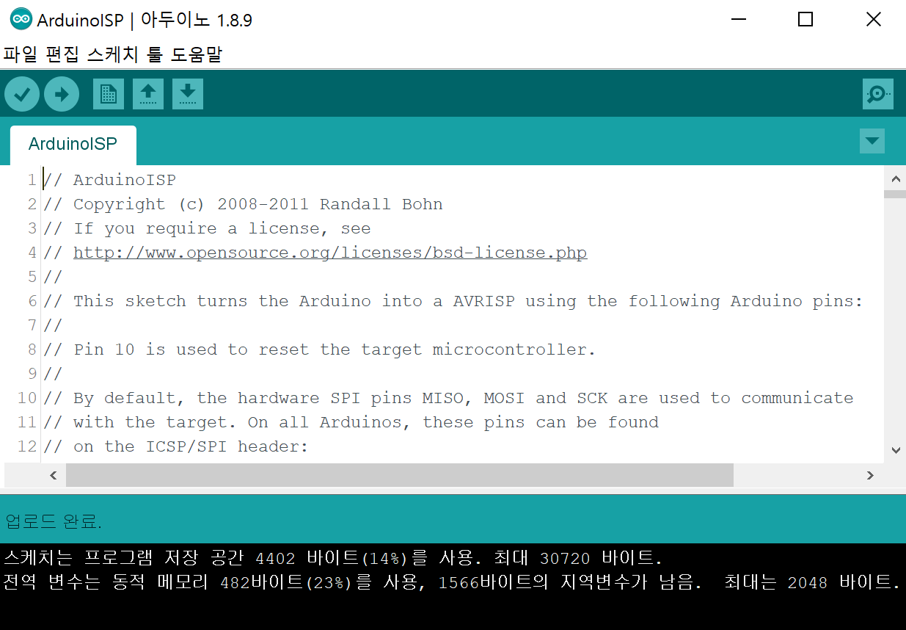
Task: Click the console line showing 482바이트
Action: [450, 583]
